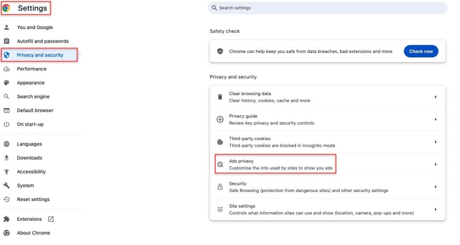Select Autofill and passwords in sidebar
This screenshot has width=460, height=245.
pyautogui.click(x=43, y=41)
